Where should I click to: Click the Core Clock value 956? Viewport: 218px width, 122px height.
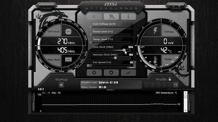point(130,47)
